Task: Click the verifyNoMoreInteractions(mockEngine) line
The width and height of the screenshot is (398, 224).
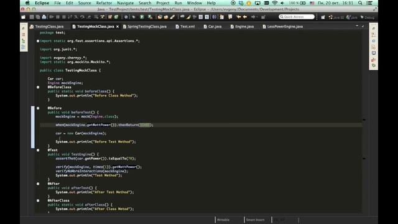Action: pos(92,171)
